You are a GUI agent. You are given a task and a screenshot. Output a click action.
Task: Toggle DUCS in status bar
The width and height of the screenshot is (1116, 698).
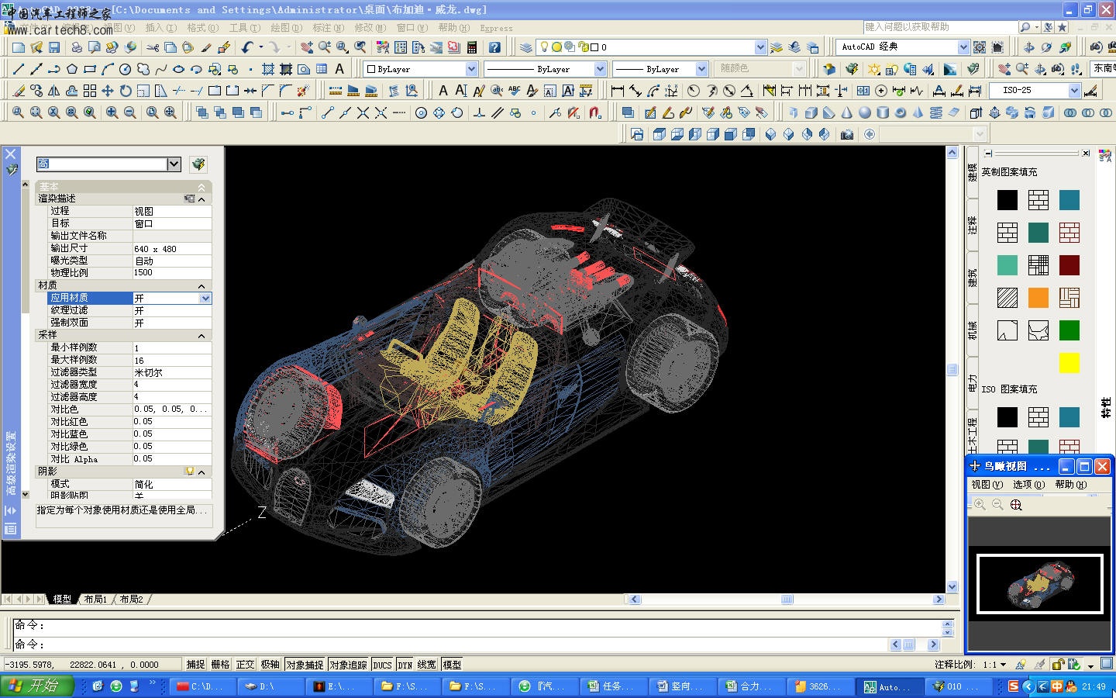point(382,665)
